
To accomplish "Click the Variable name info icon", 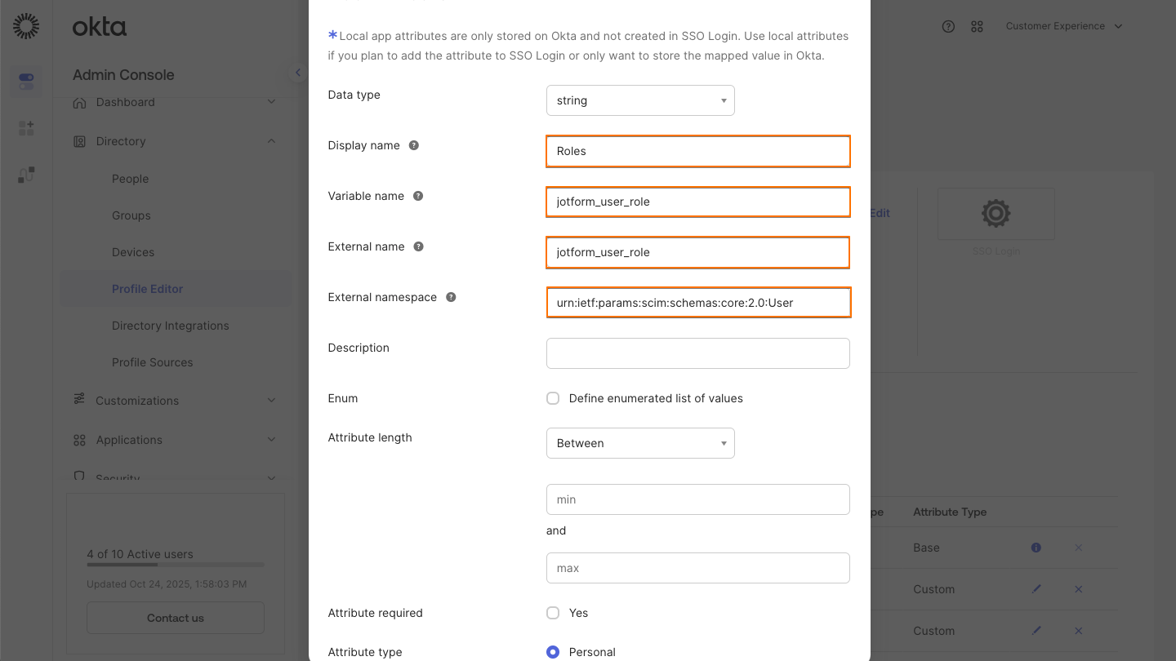I will pyautogui.click(x=417, y=196).
